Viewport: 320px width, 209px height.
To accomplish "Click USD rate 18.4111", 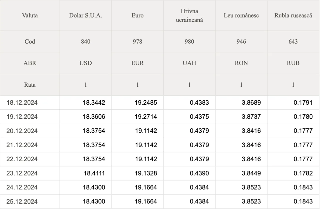I will (94, 173).
